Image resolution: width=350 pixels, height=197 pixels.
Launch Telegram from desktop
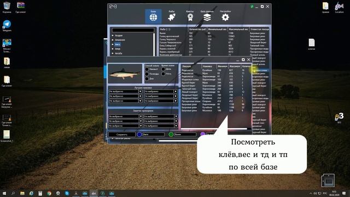pyautogui.click(x=7, y=26)
